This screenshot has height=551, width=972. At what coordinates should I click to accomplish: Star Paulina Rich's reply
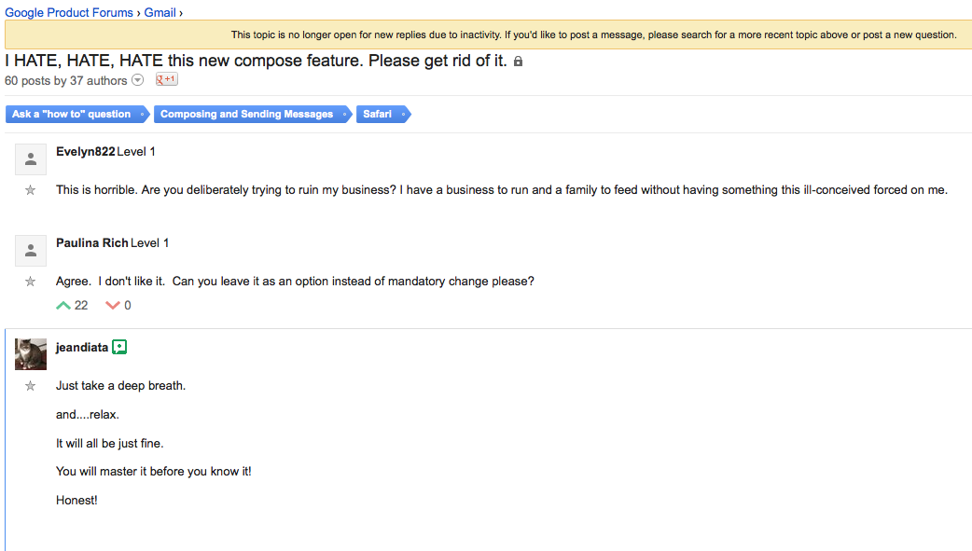point(31,282)
